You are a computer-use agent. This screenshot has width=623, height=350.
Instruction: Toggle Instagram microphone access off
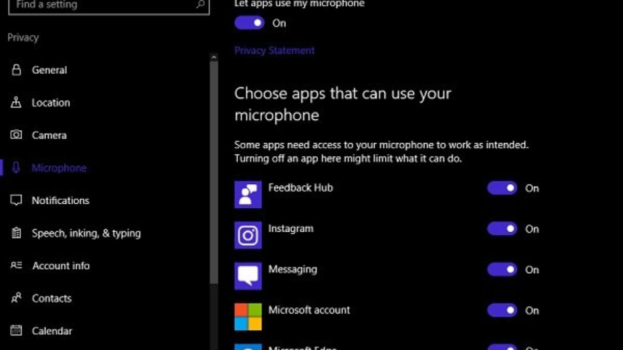click(x=502, y=229)
